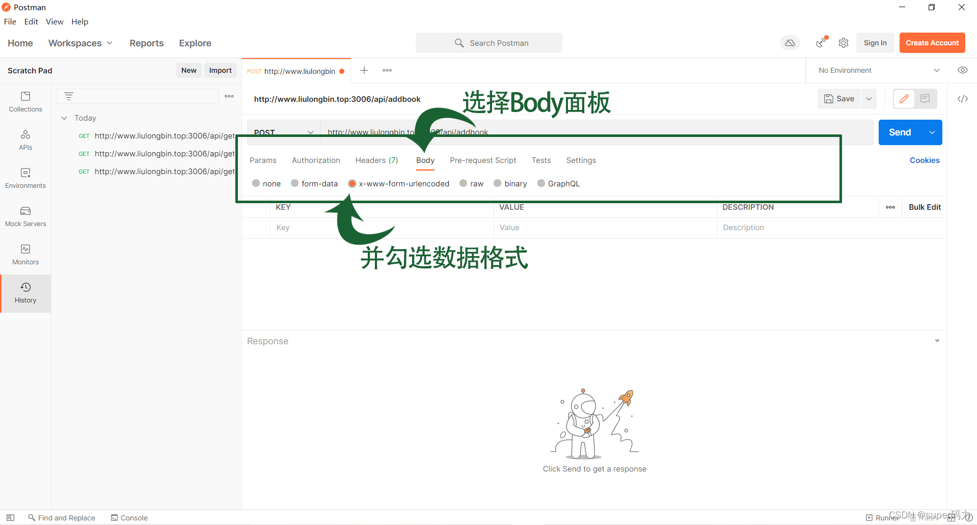Select the x-www-form-urlencoded body type
Viewport: 977px width, 525px height.
(352, 183)
